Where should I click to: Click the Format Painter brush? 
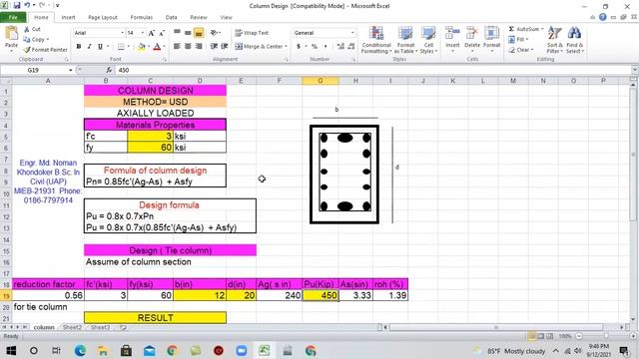(x=27, y=50)
